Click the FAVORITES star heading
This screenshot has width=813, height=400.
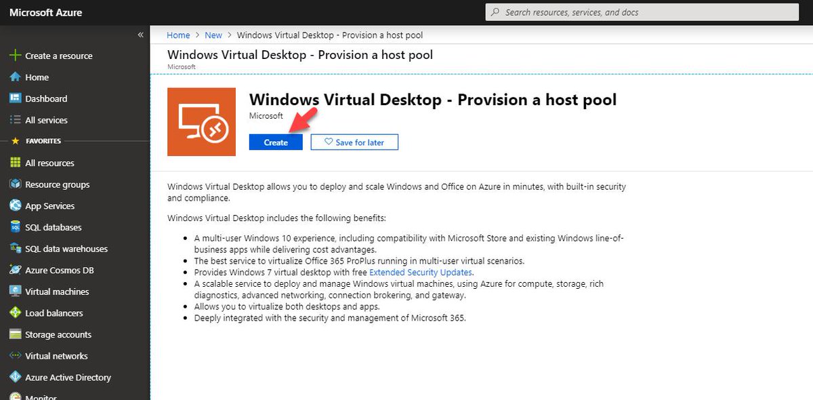click(x=37, y=141)
